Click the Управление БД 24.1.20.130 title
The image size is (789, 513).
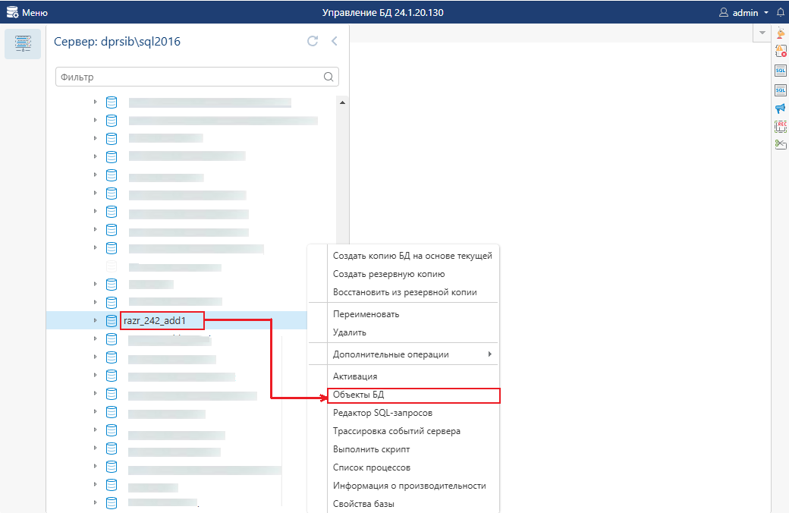pyautogui.click(x=383, y=13)
